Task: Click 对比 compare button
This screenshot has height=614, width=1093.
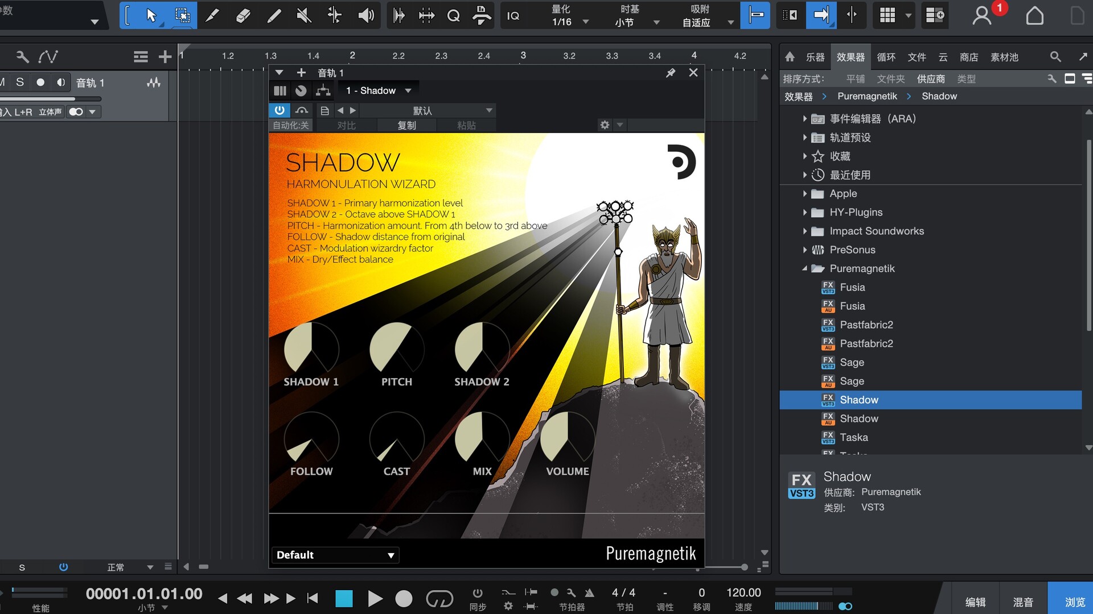Action: click(346, 125)
